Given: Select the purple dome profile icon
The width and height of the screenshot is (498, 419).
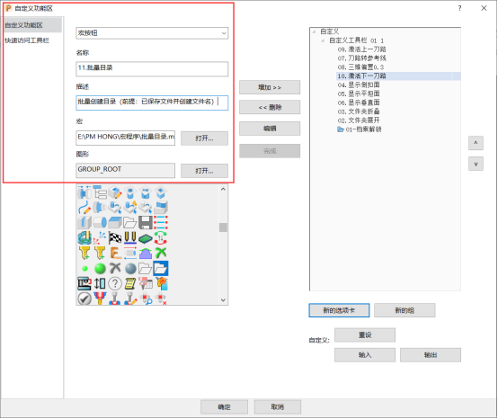Looking at the screenshot, I should (146, 253).
